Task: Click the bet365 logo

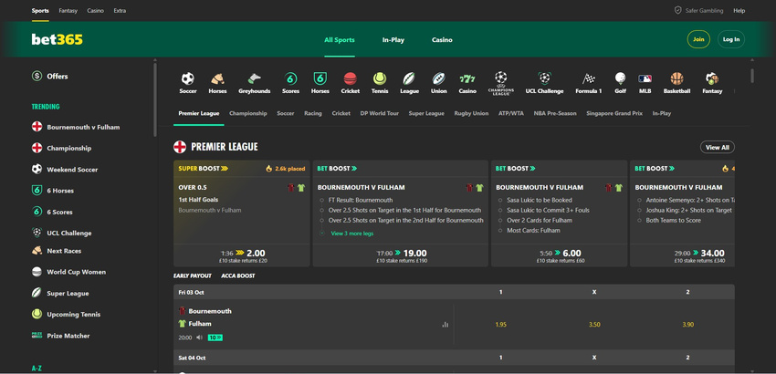Action: (57, 39)
